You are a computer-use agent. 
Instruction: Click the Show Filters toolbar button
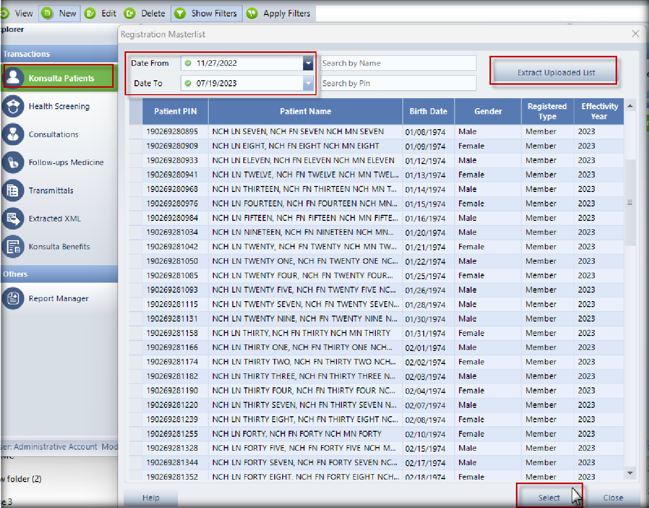pyautogui.click(x=206, y=13)
